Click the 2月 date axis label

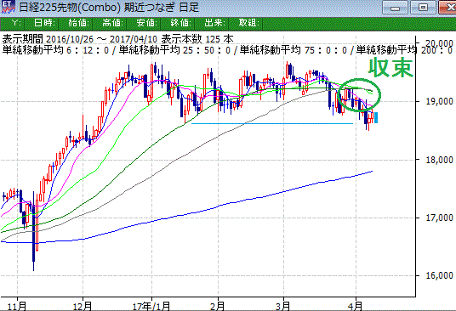[x=218, y=306]
